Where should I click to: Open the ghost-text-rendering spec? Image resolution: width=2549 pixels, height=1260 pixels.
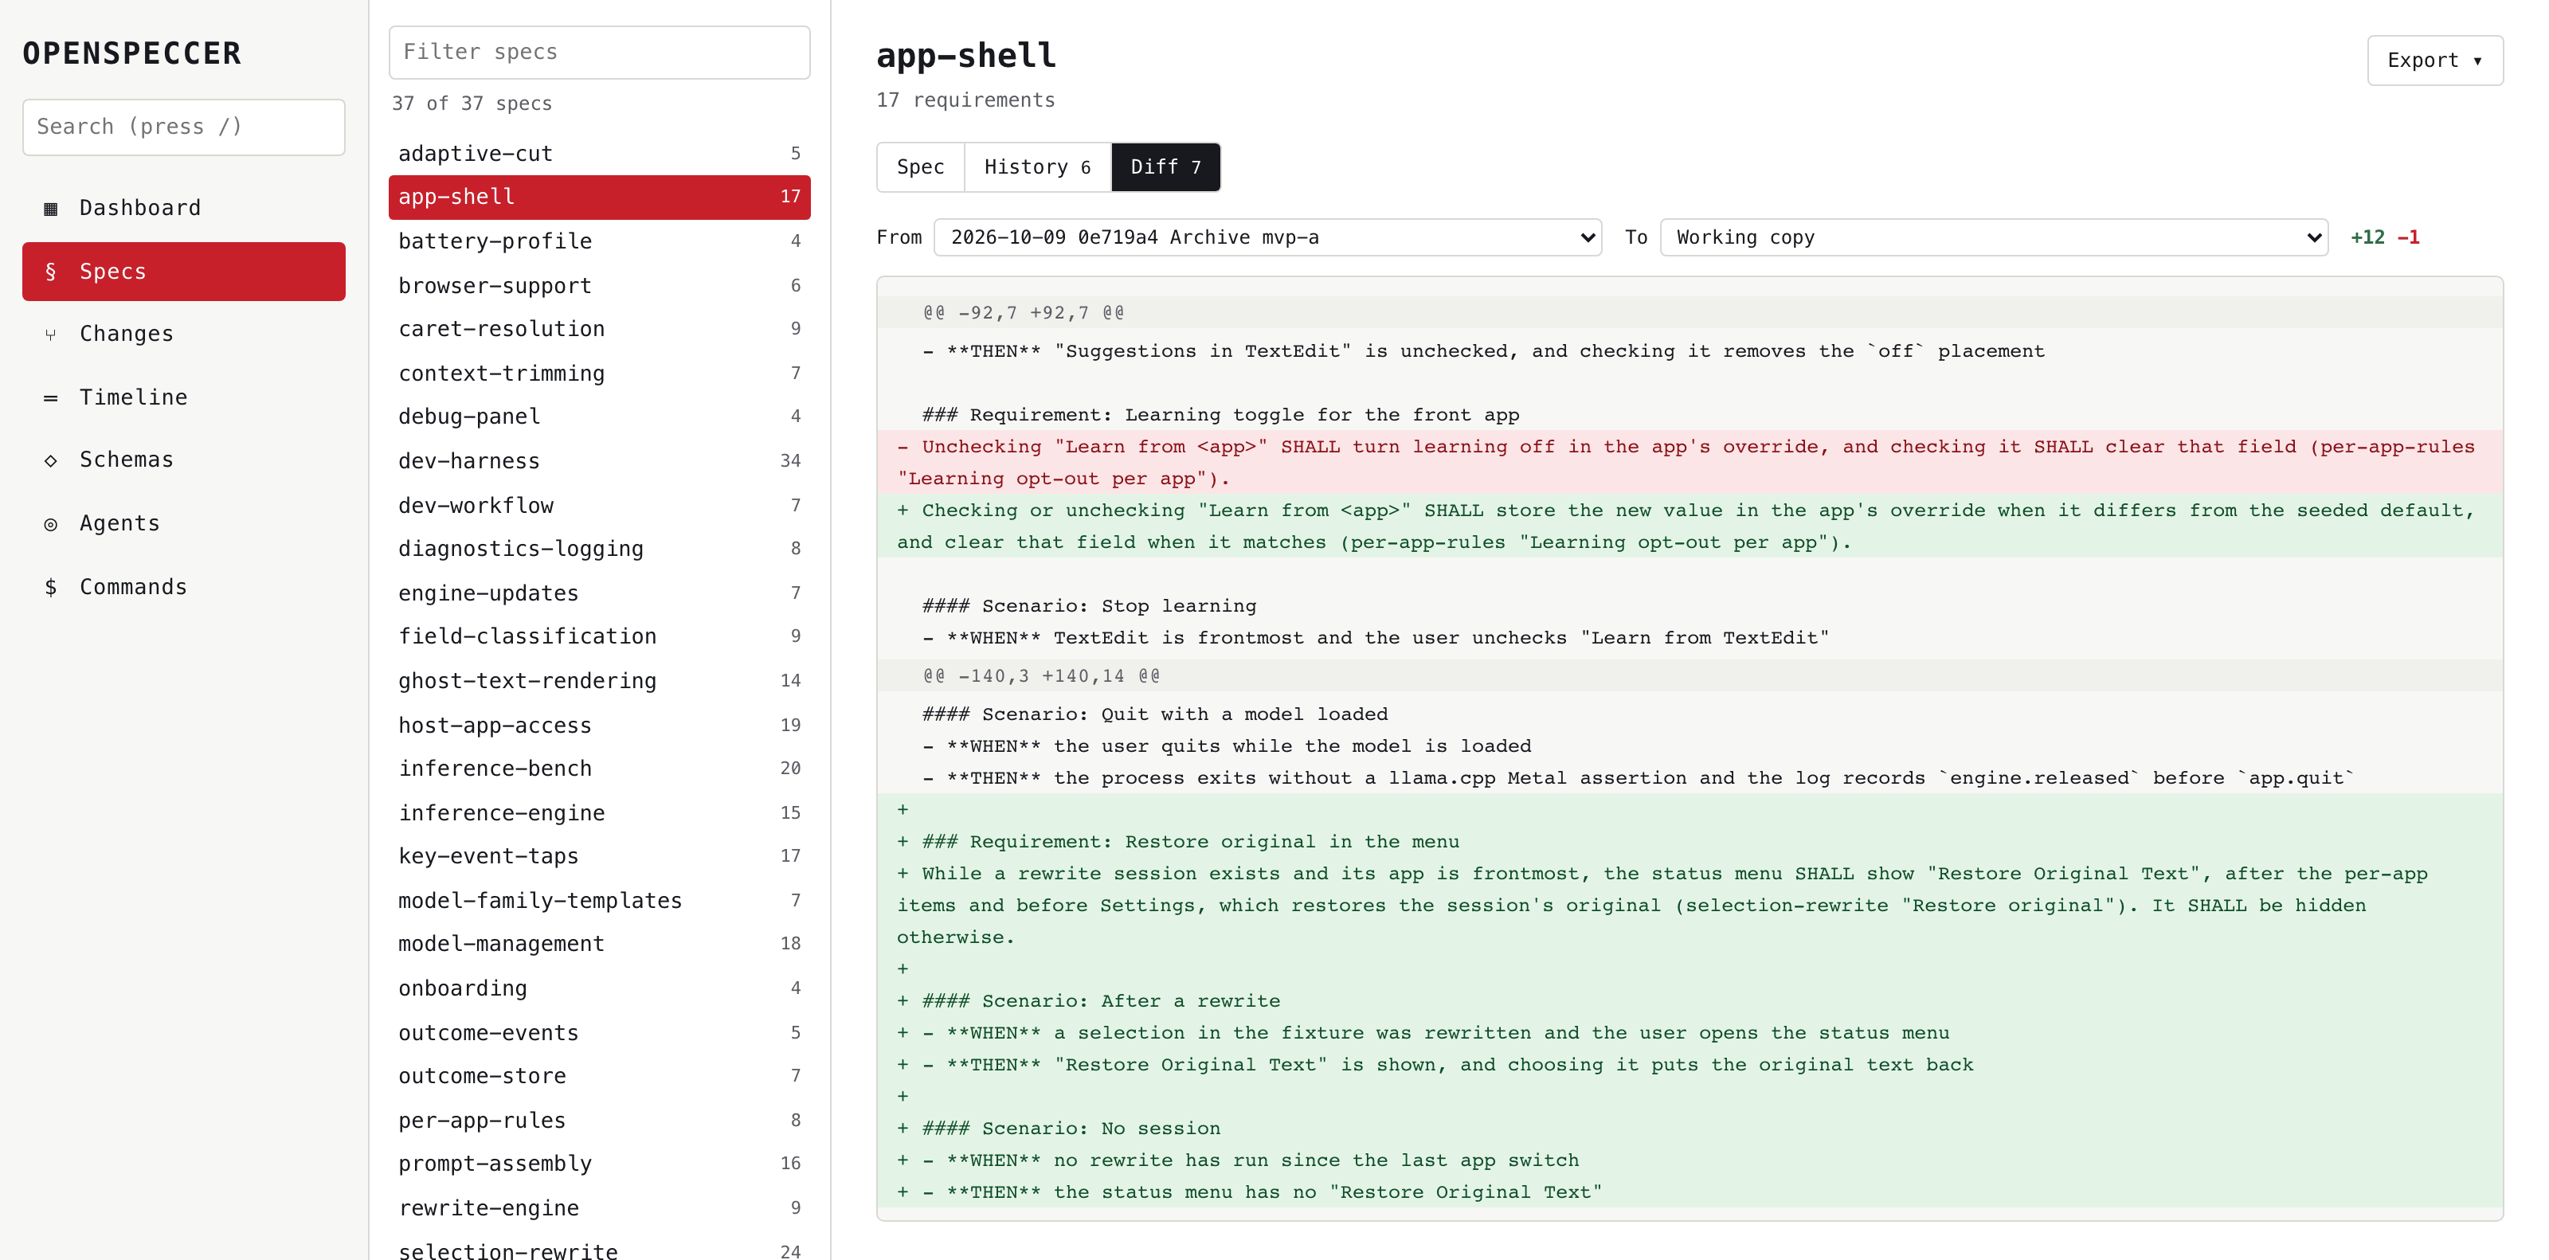click(x=600, y=682)
